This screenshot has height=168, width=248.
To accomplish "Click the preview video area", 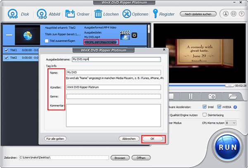I will (x=200, y=53).
